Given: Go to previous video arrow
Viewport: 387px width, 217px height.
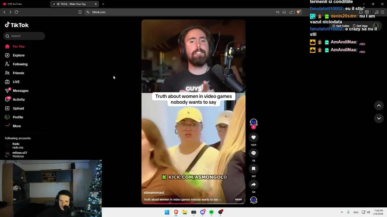Looking at the screenshot, I should tap(379, 105).
